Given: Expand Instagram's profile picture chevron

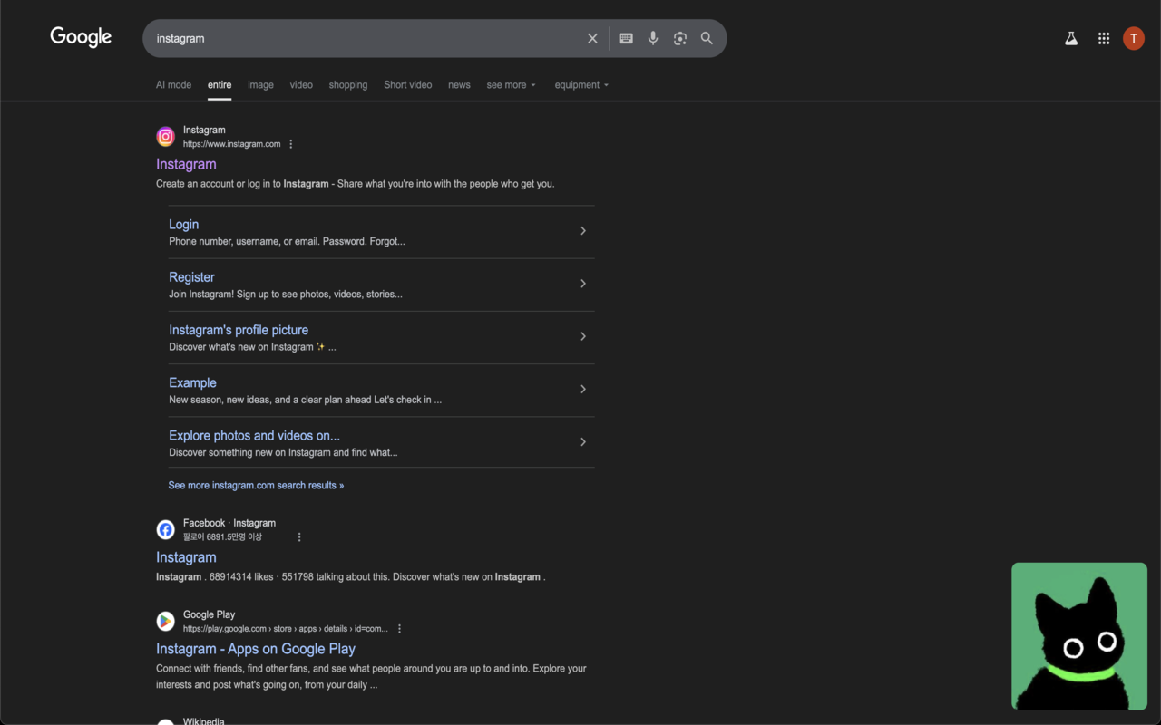Looking at the screenshot, I should pos(583,336).
